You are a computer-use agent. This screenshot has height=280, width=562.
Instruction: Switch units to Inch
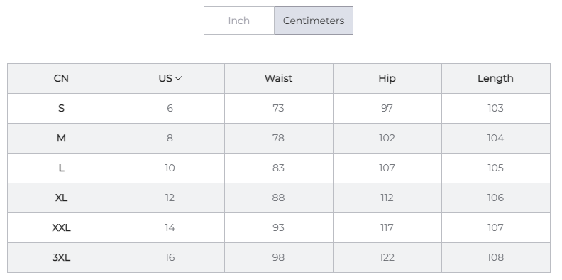[x=239, y=21]
